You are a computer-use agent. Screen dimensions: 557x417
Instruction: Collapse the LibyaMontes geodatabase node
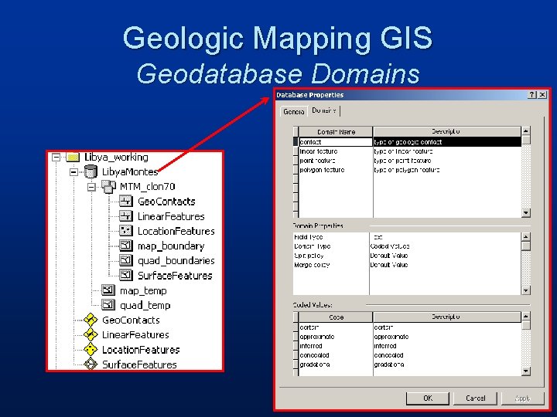(x=73, y=172)
